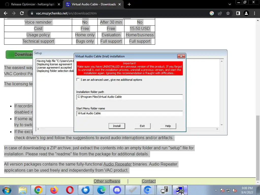Toggle Chrome side panel

[x=238, y=13]
